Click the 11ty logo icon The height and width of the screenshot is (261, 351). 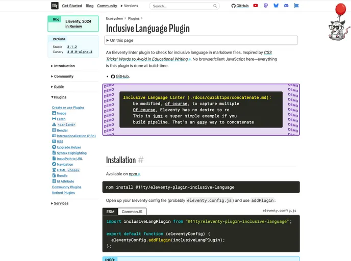55,6
